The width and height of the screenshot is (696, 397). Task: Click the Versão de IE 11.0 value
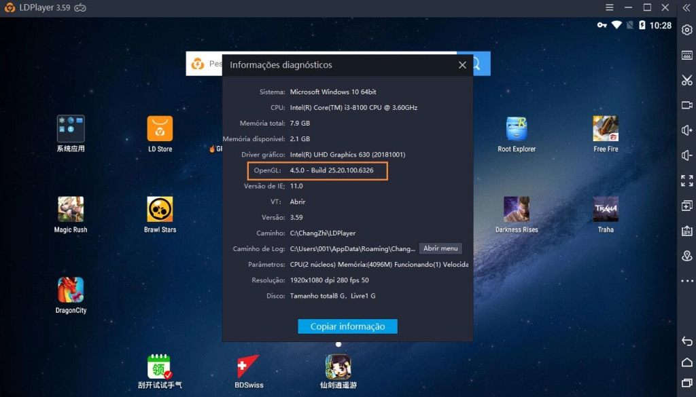[x=296, y=186]
